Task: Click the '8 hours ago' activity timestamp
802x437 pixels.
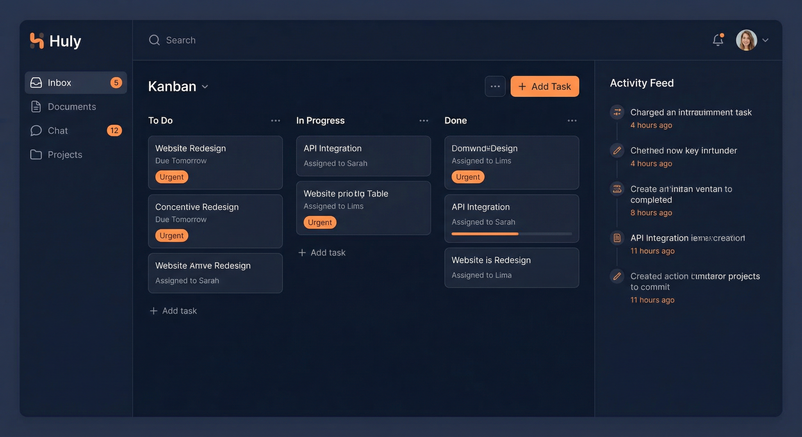Action: (651, 213)
